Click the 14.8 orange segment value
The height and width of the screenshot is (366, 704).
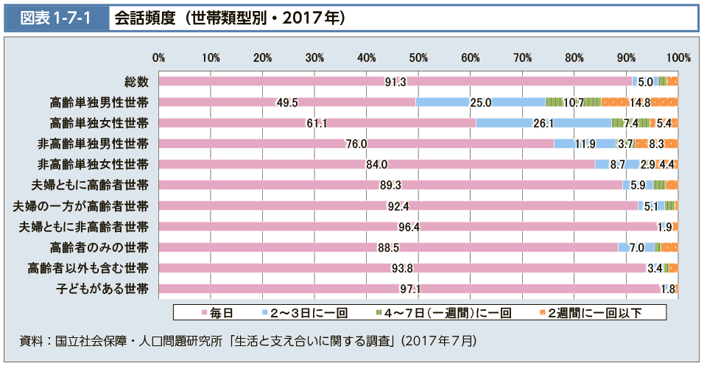point(639,102)
